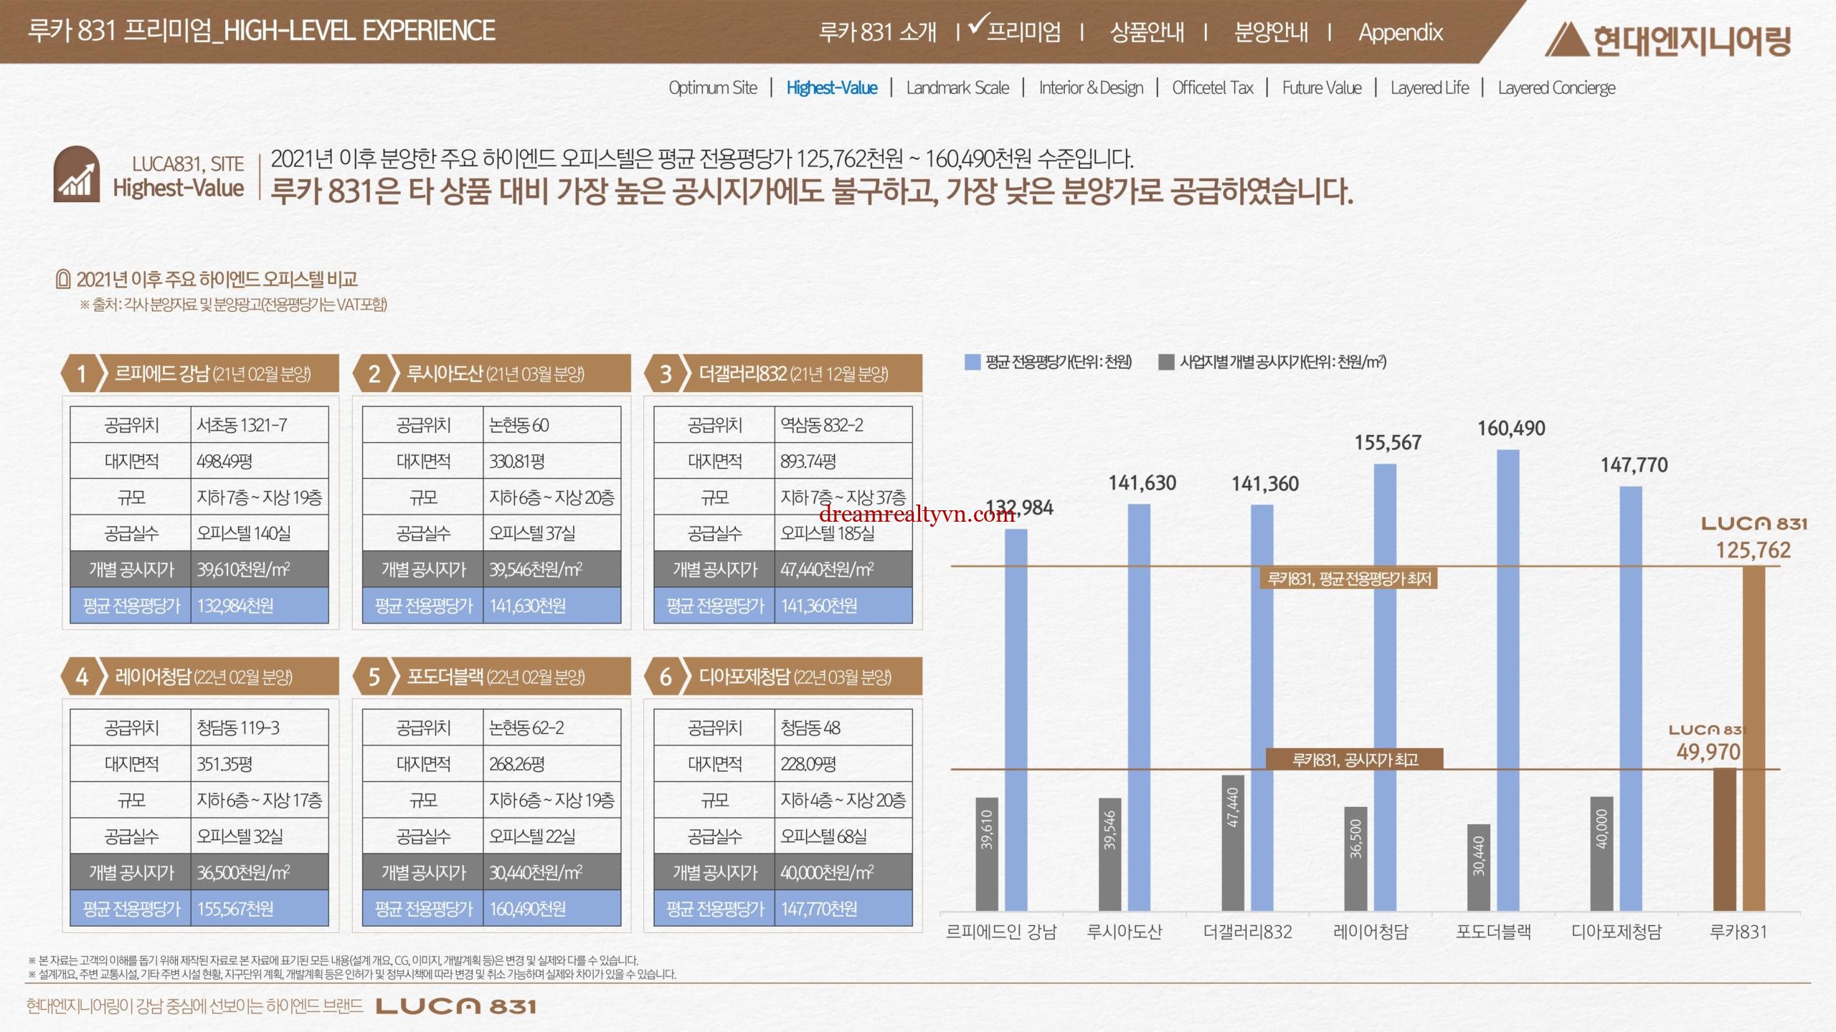Select the Layered Concierge tab
This screenshot has height=1032, width=1836.
tap(1556, 88)
